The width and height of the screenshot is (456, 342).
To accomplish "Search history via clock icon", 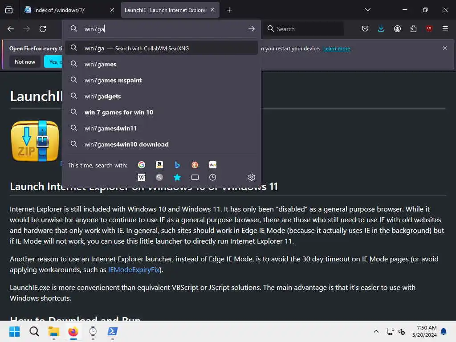I will (x=212, y=177).
